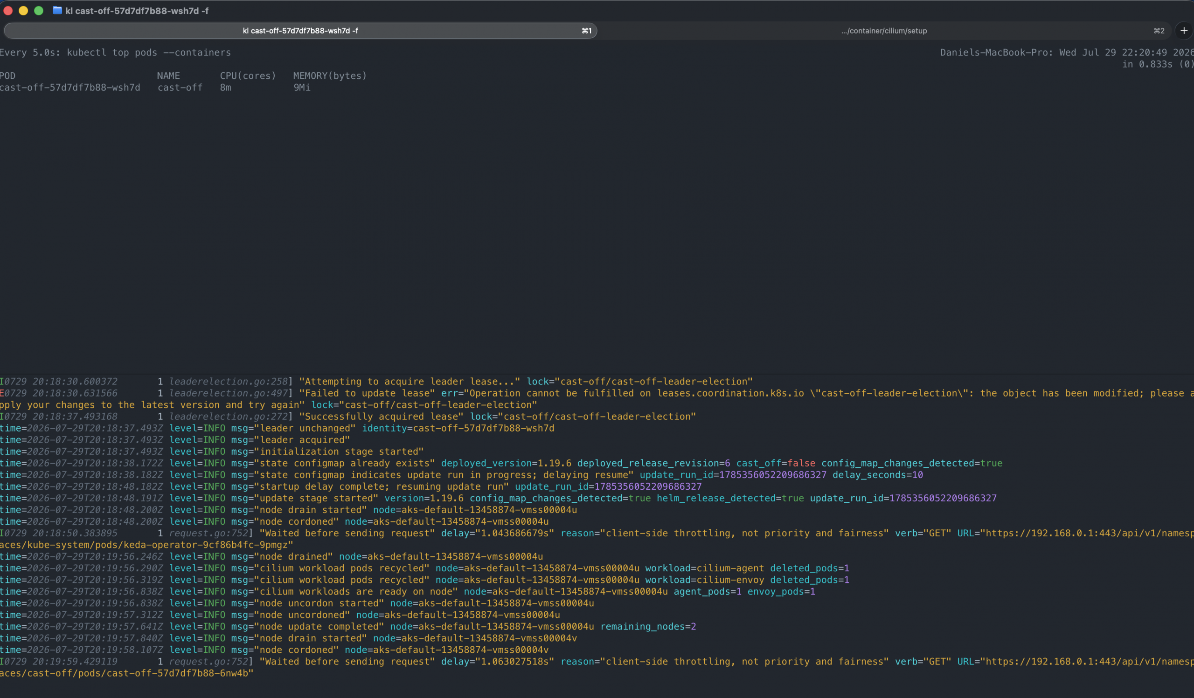Minimize the window with the yellow button

(x=23, y=10)
